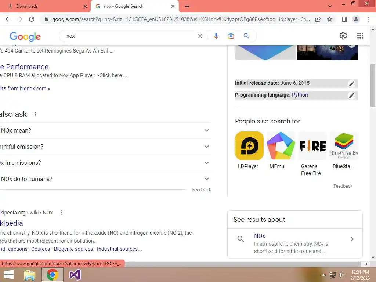Open Chrome's three-dot menu
The image size is (376, 282).
point(368,19)
